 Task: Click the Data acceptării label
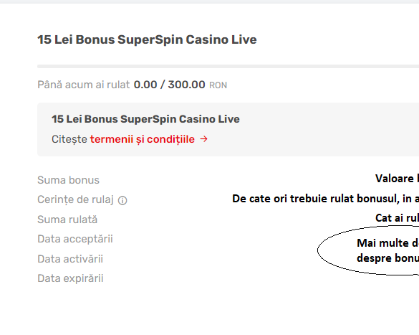click(75, 239)
